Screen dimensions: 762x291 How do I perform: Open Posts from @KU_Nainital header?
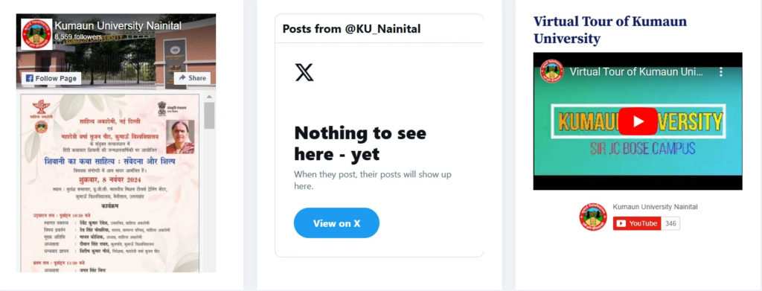(x=351, y=29)
